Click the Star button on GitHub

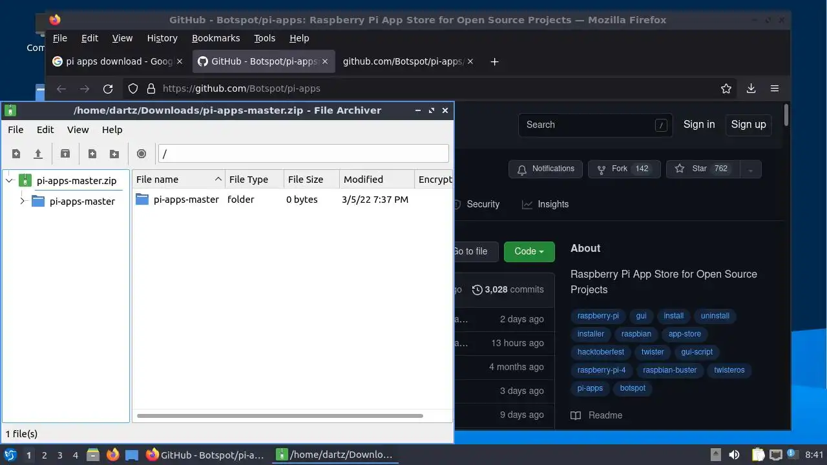coord(703,169)
